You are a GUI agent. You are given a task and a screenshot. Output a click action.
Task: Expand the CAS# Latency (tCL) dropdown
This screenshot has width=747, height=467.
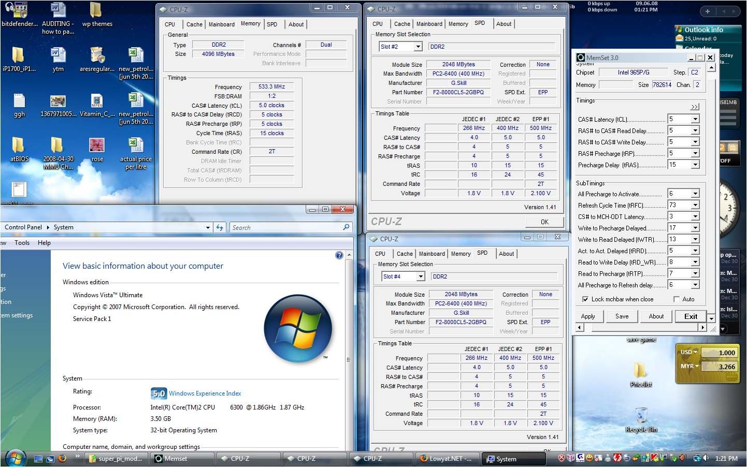[x=695, y=119]
